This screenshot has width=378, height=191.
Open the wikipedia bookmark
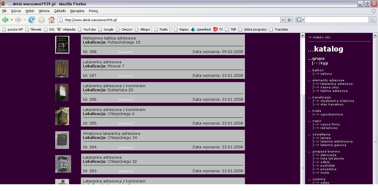pos(66,29)
